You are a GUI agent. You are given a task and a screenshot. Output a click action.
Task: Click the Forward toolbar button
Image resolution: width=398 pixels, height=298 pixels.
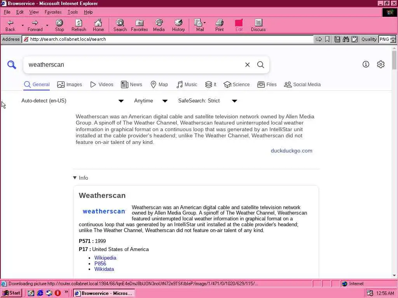pos(35,25)
